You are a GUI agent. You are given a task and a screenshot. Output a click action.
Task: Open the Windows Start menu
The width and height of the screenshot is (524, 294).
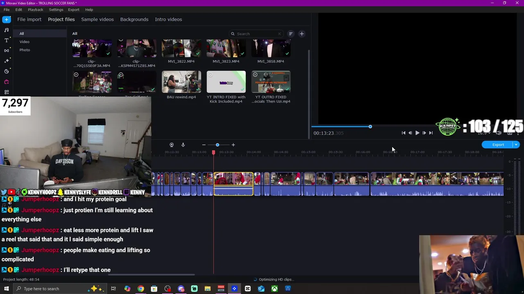point(7,289)
